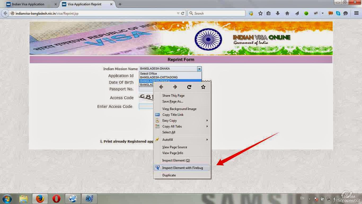This screenshot has height=204, width=362.
Task: Show hidden tray icons arrow
Action: (x=310, y=199)
